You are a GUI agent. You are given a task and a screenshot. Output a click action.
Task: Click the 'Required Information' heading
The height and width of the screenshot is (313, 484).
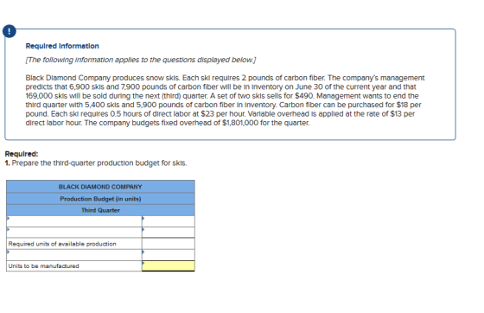(x=62, y=46)
